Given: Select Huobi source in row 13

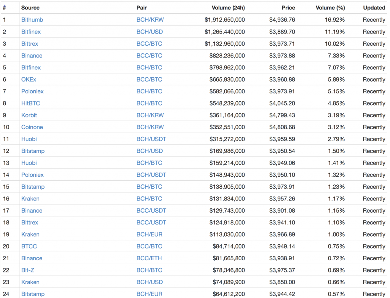Looking at the screenshot, I should pos(29,163).
